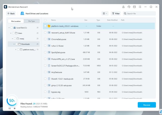This screenshot has height=115, width=162.
Task: Check the Downloads tree checkbox
Action: coord(16,44)
